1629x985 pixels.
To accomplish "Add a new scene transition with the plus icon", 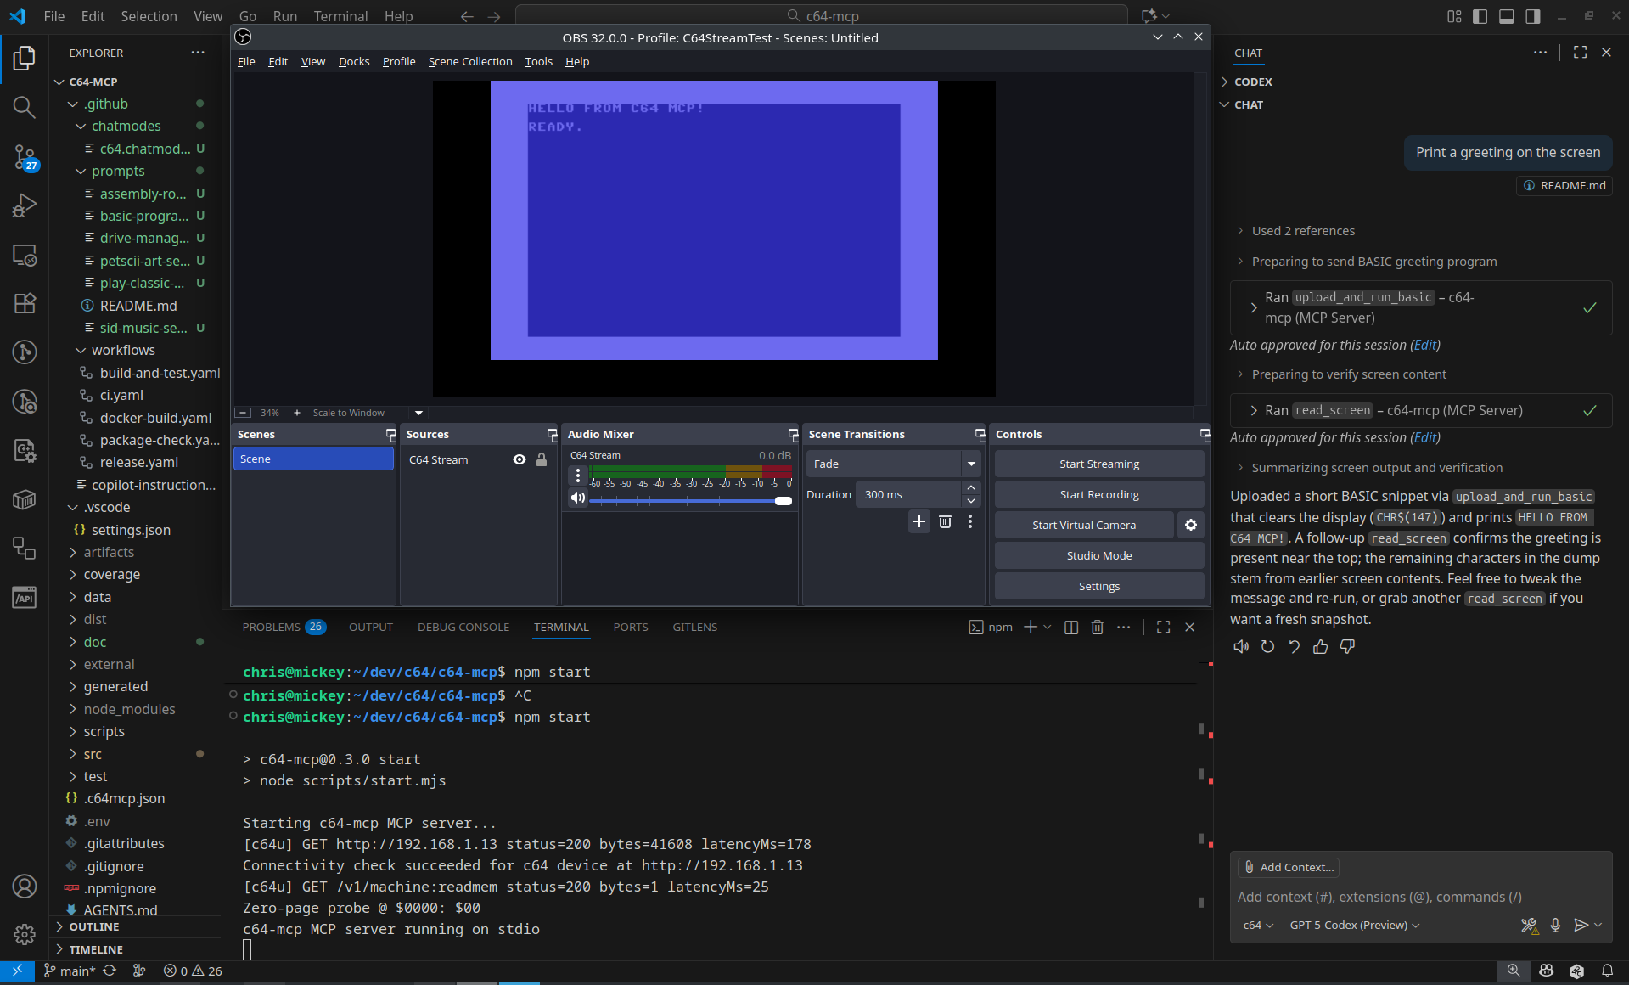I will (x=918, y=521).
